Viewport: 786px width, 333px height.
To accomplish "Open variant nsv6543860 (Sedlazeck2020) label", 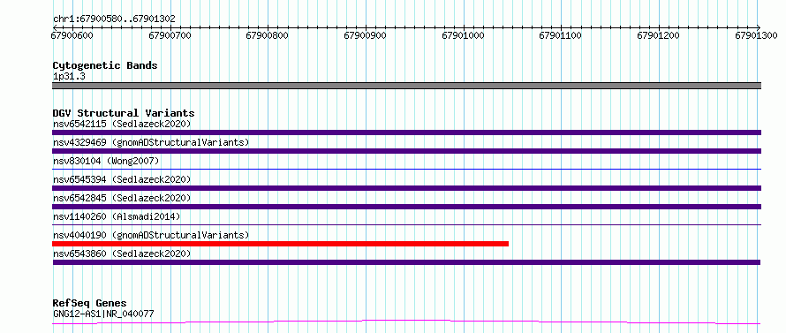I will pos(122,254).
